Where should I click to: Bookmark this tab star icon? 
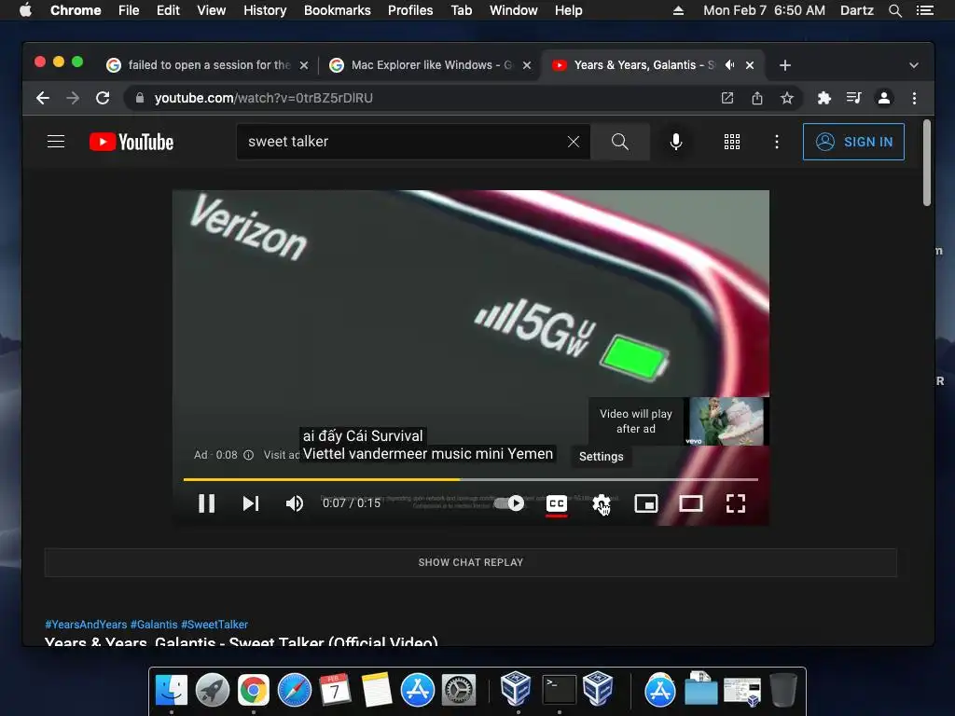(787, 98)
